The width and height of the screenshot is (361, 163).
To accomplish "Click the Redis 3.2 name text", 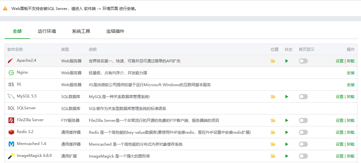I will pos(25,132).
